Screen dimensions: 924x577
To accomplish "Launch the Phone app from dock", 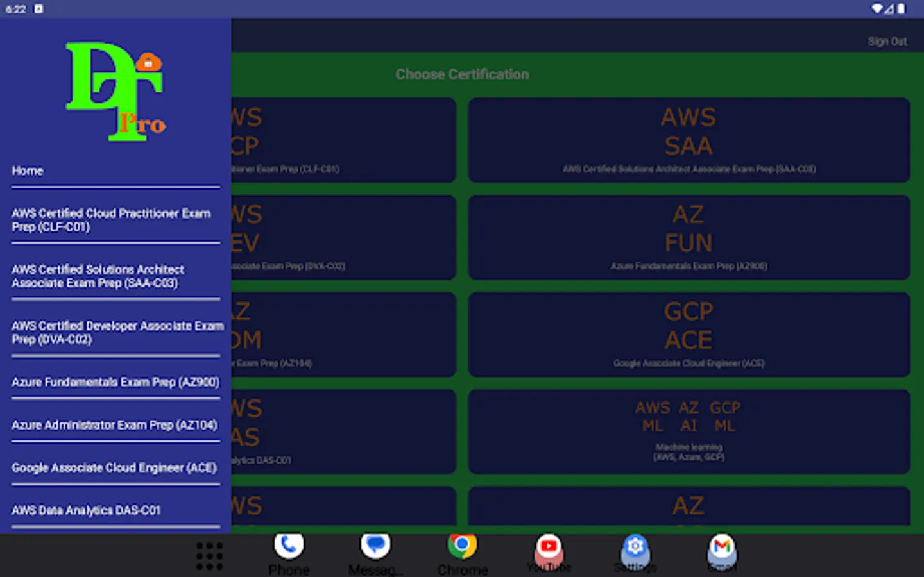I will [289, 555].
